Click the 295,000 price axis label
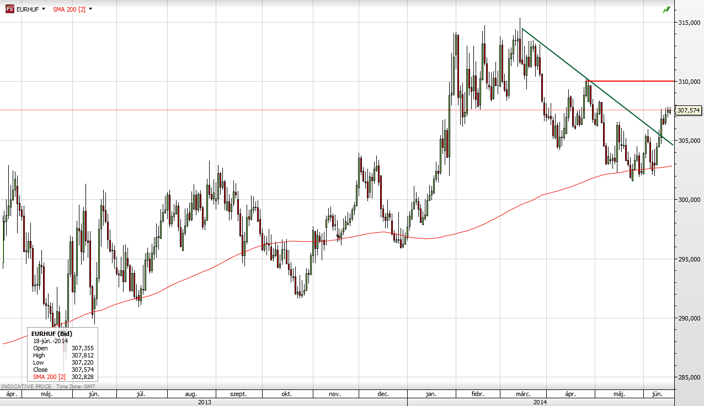The image size is (704, 406). [x=690, y=259]
